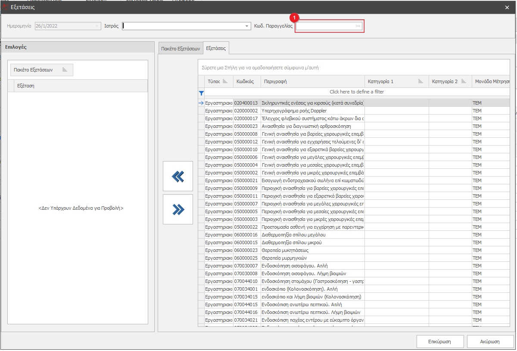Switch to the Πακέτο Εξετάσεων tab
The width and height of the screenshot is (517, 351).
point(181,49)
